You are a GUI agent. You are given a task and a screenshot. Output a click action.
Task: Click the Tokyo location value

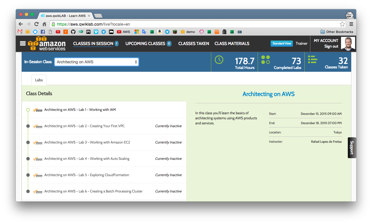click(x=337, y=132)
